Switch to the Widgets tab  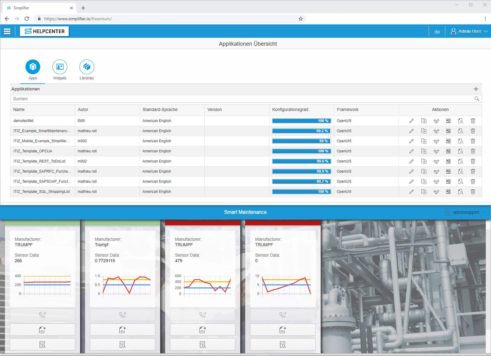point(60,70)
